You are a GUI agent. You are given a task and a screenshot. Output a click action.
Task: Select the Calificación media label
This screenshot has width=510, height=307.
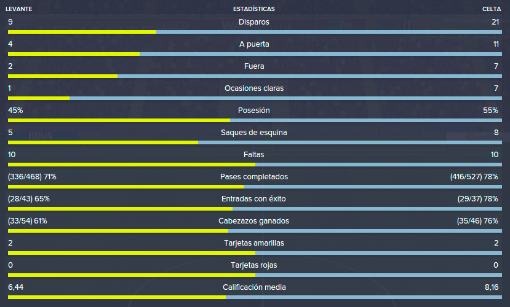coord(254,287)
